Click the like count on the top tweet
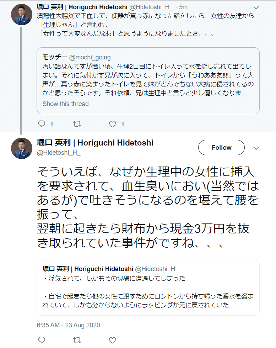 point(123,123)
